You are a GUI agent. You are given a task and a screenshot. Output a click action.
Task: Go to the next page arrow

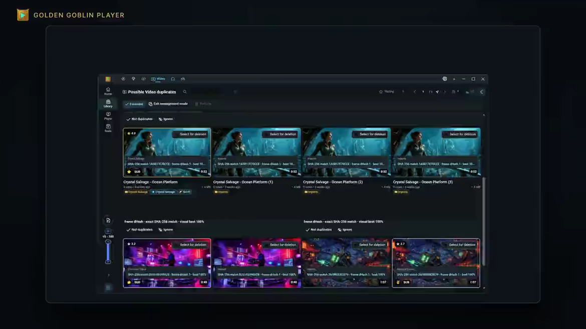pos(445,92)
